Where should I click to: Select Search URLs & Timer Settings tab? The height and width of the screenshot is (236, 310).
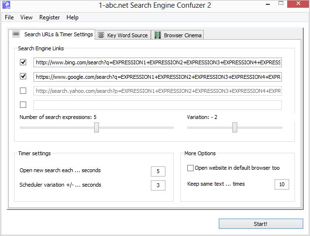coord(52,35)
